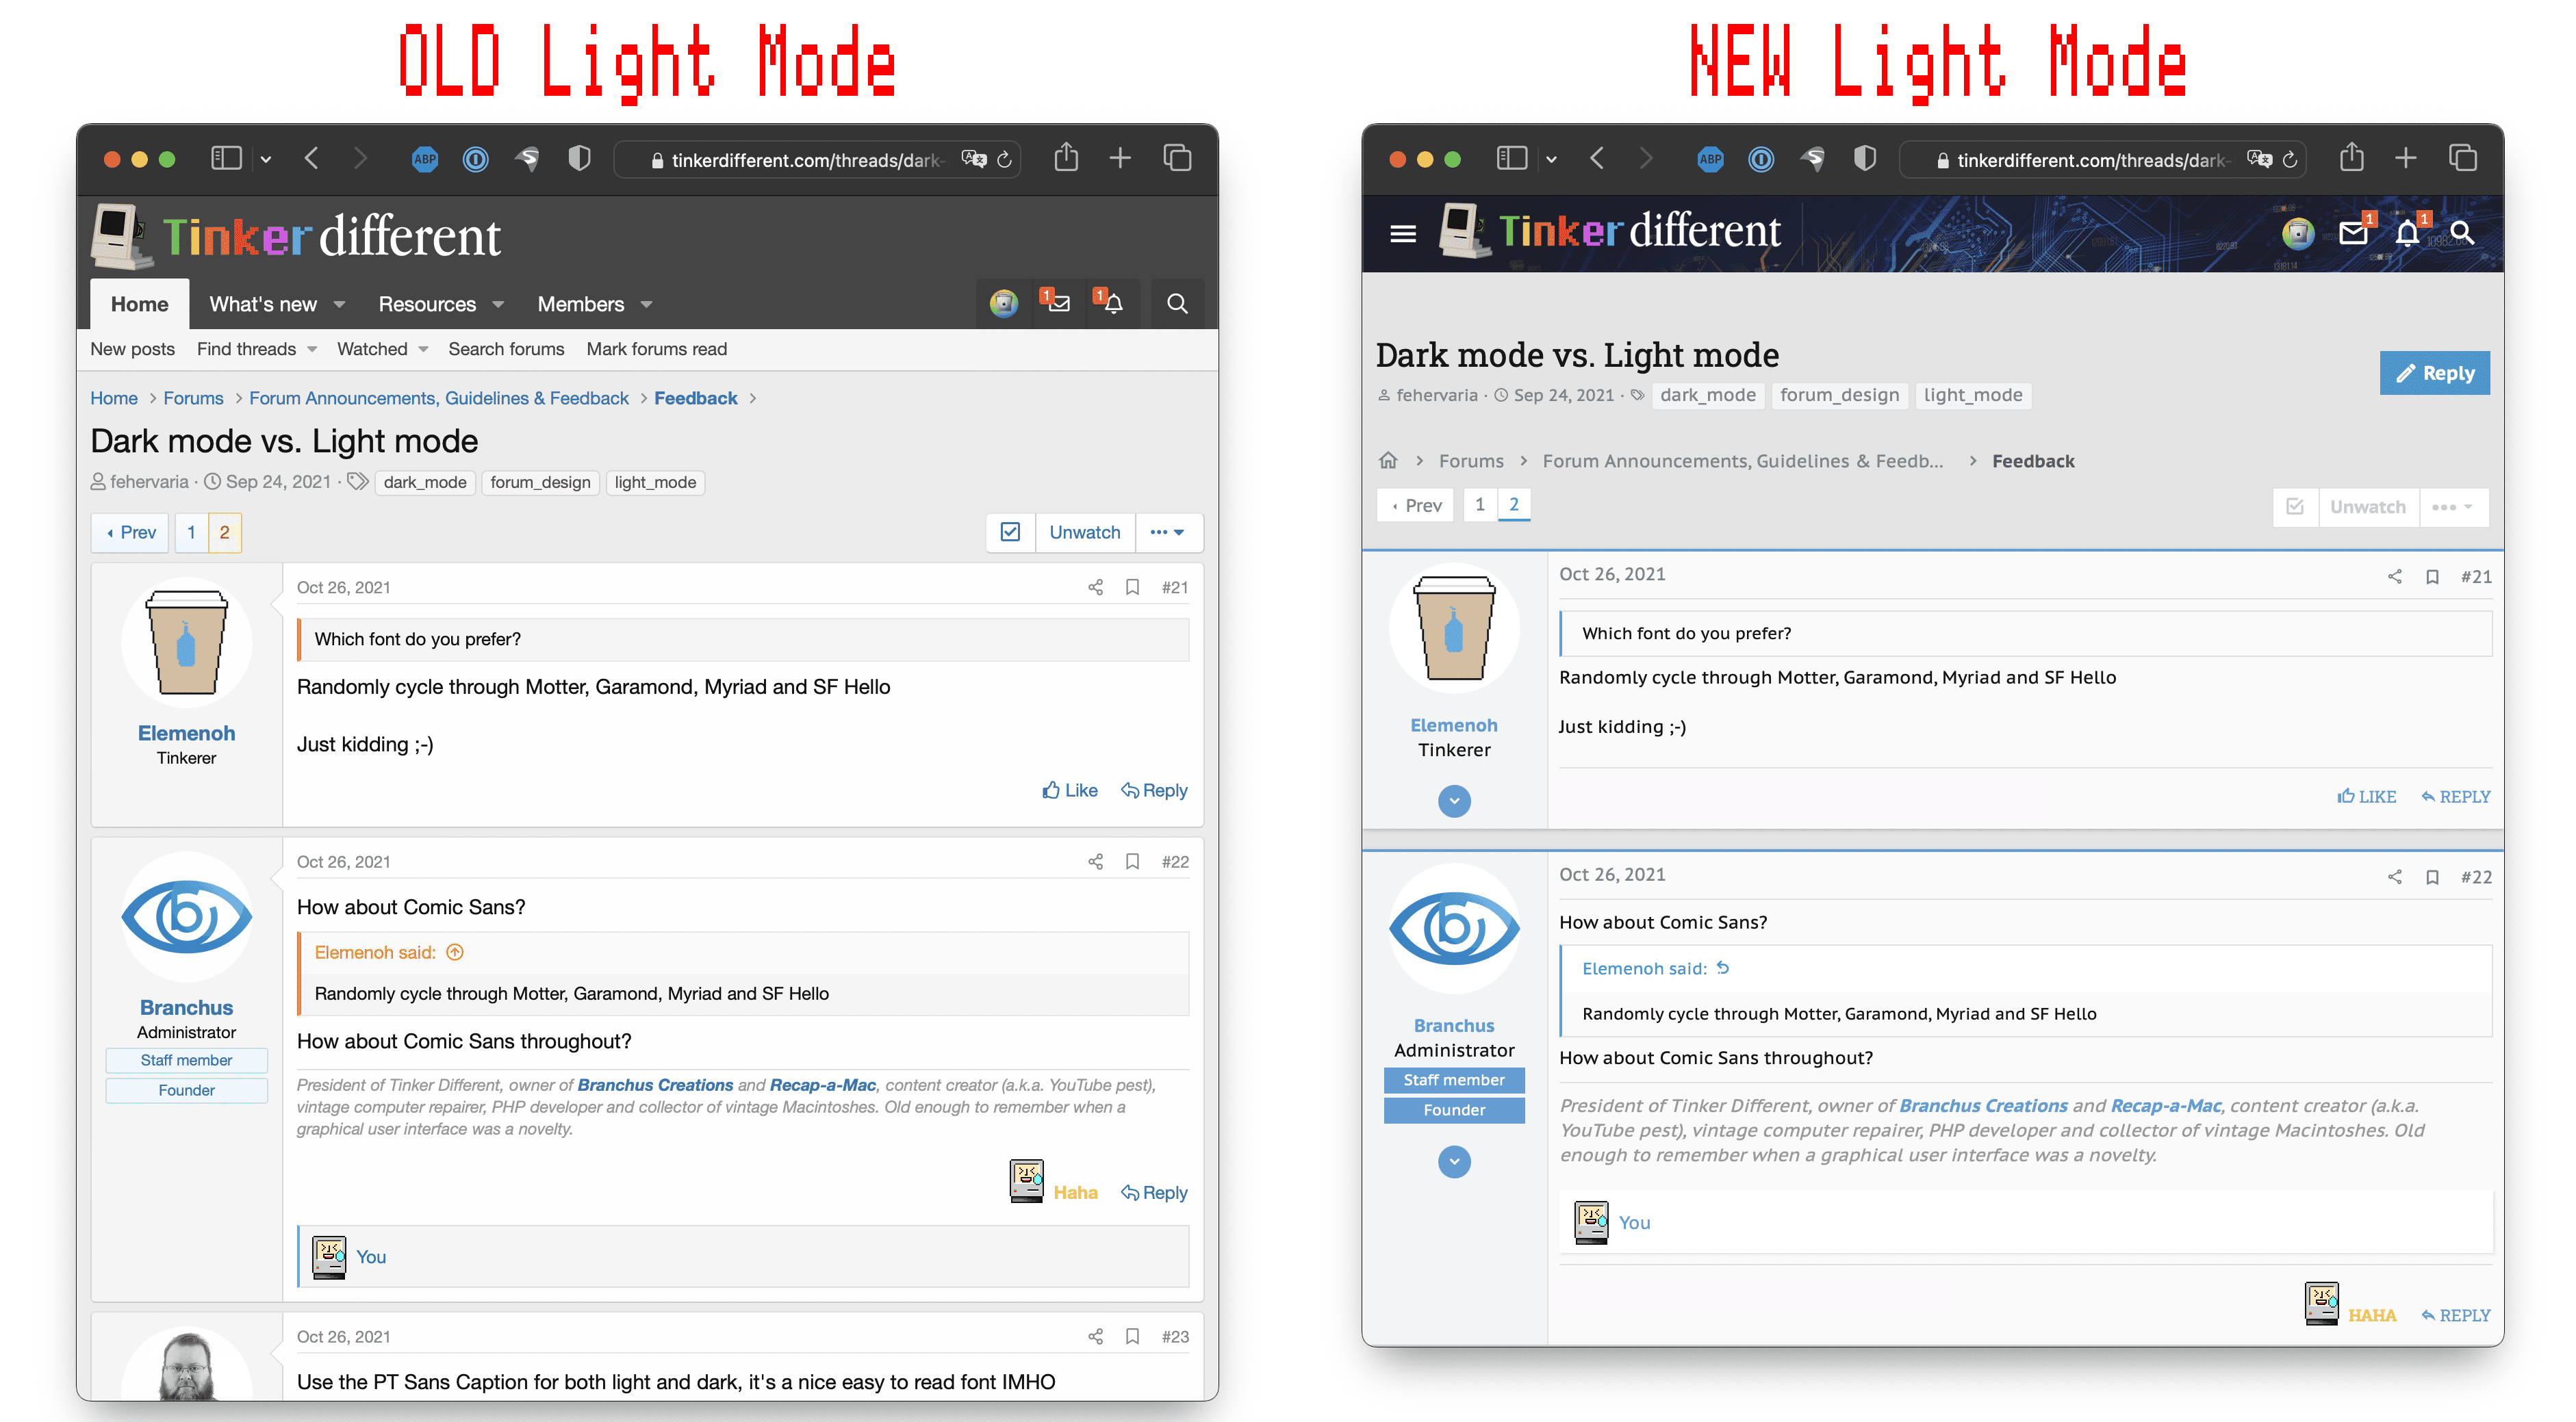Go to page 1 in new mode pagination
2576x1422 pixels.
(1480, 504)
